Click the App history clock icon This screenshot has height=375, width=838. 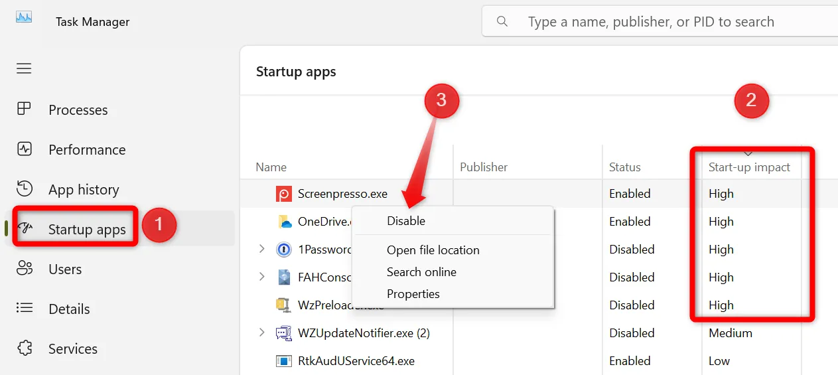(24, 188)
